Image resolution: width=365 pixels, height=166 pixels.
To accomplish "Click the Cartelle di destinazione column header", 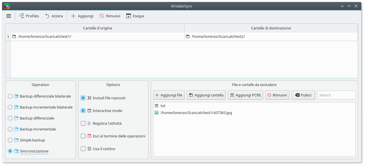I will click(x=271, y=28).
